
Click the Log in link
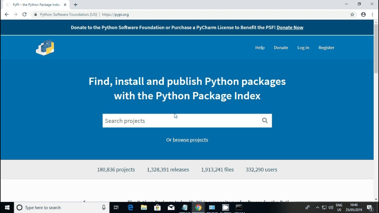(x=303, y=48)
